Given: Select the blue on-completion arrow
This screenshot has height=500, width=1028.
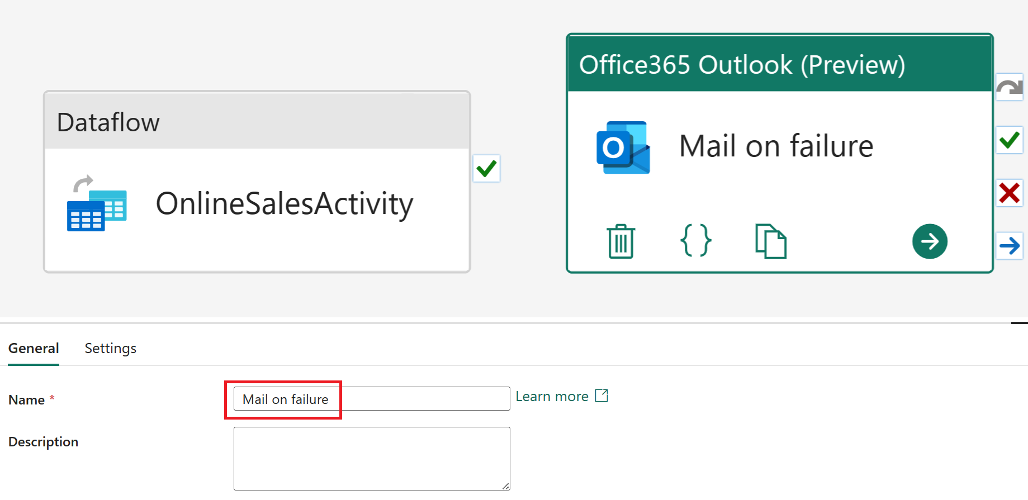Looking at the screenshot, I should click(1009, 246).
